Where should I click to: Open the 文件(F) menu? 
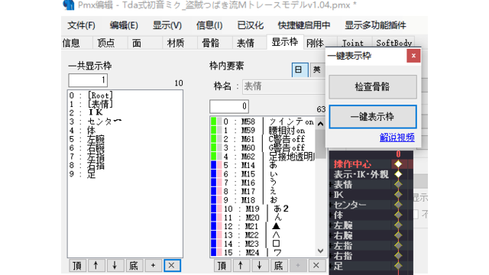tap(81, 25)
